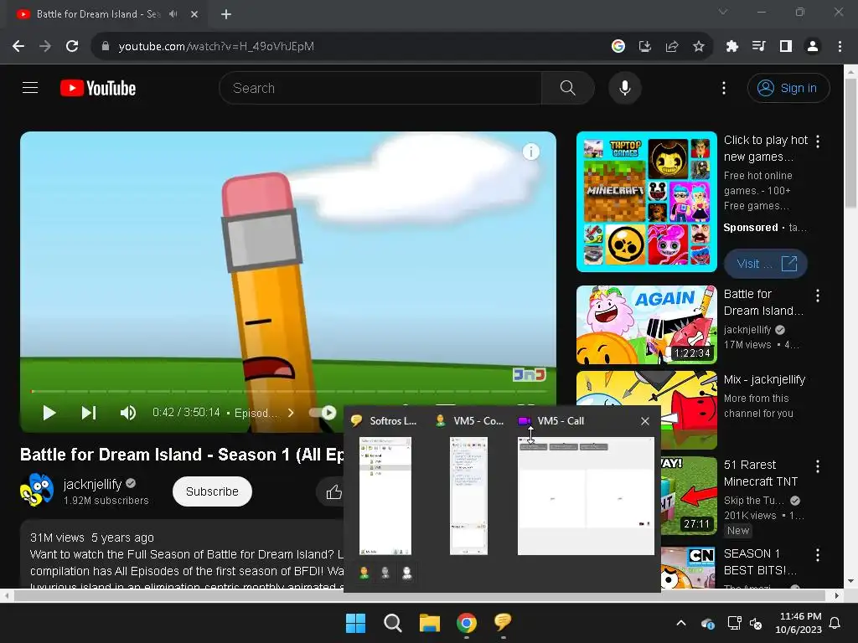This screenshot has width=858, height=643.
Task: Mute the video volume speaker
Action: pos(128,413)
